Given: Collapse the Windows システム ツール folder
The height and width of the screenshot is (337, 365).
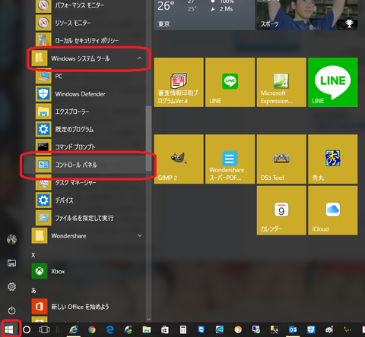Looking at the screenshot, I should click(87, 58).
